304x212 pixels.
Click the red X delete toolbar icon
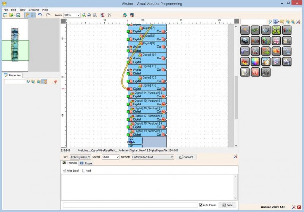(x=109, y=15)
